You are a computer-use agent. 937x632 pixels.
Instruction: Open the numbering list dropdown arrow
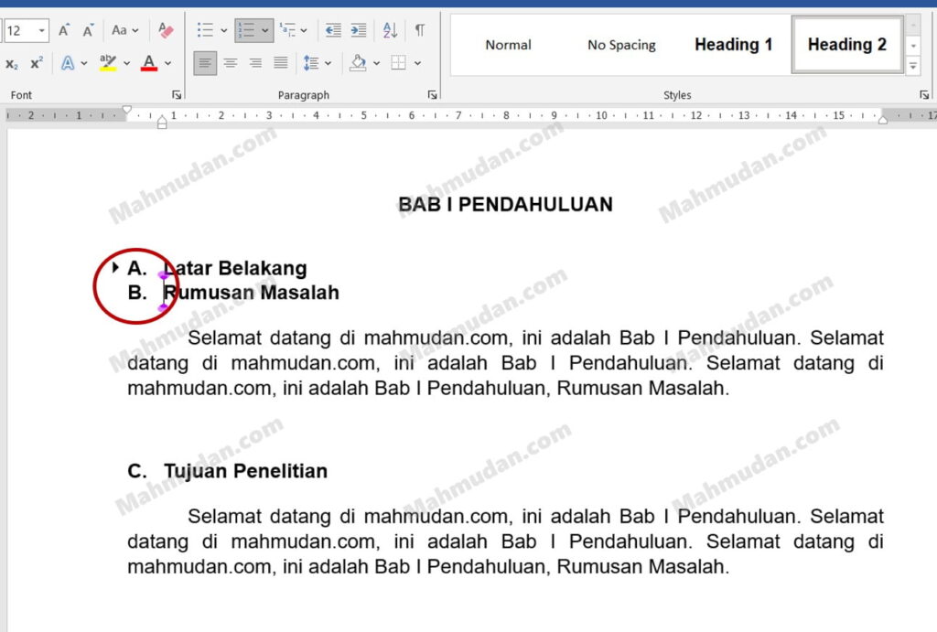(265, 30)
